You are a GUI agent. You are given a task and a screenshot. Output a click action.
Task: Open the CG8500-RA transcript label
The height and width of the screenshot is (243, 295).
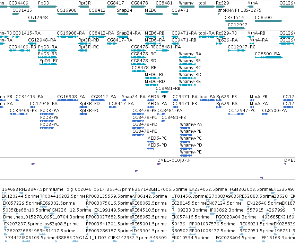[268, 54]
